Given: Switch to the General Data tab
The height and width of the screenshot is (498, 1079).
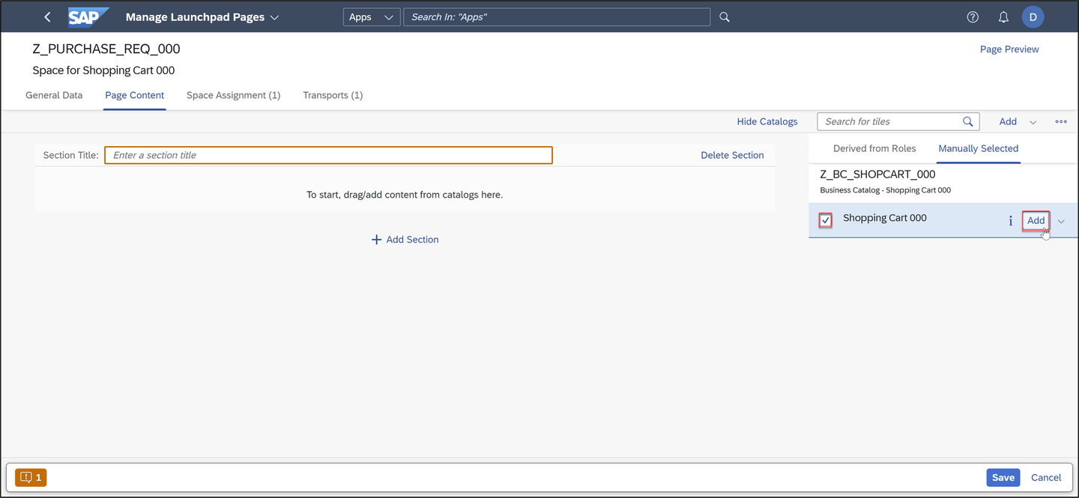Looking at the screenshot, I should [x=54, y=95].
